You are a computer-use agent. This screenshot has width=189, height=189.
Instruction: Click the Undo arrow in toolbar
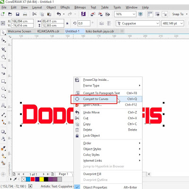pyautogui.click(x=59, y=14)
